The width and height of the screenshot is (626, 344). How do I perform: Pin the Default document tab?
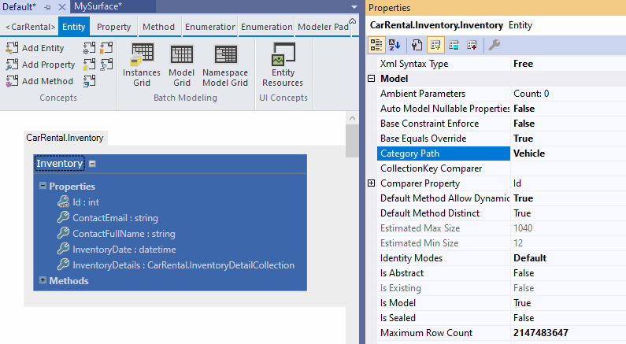tap(47, 6)
